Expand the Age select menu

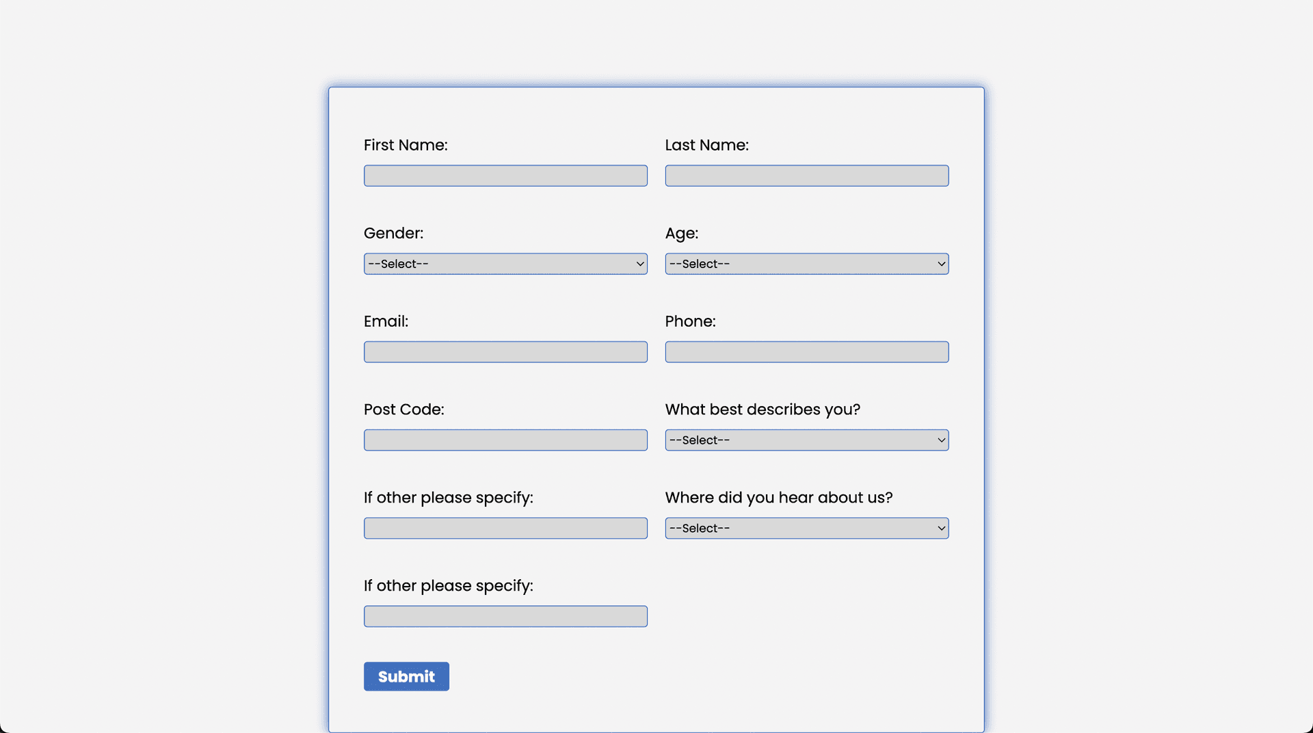pos(806,264)
